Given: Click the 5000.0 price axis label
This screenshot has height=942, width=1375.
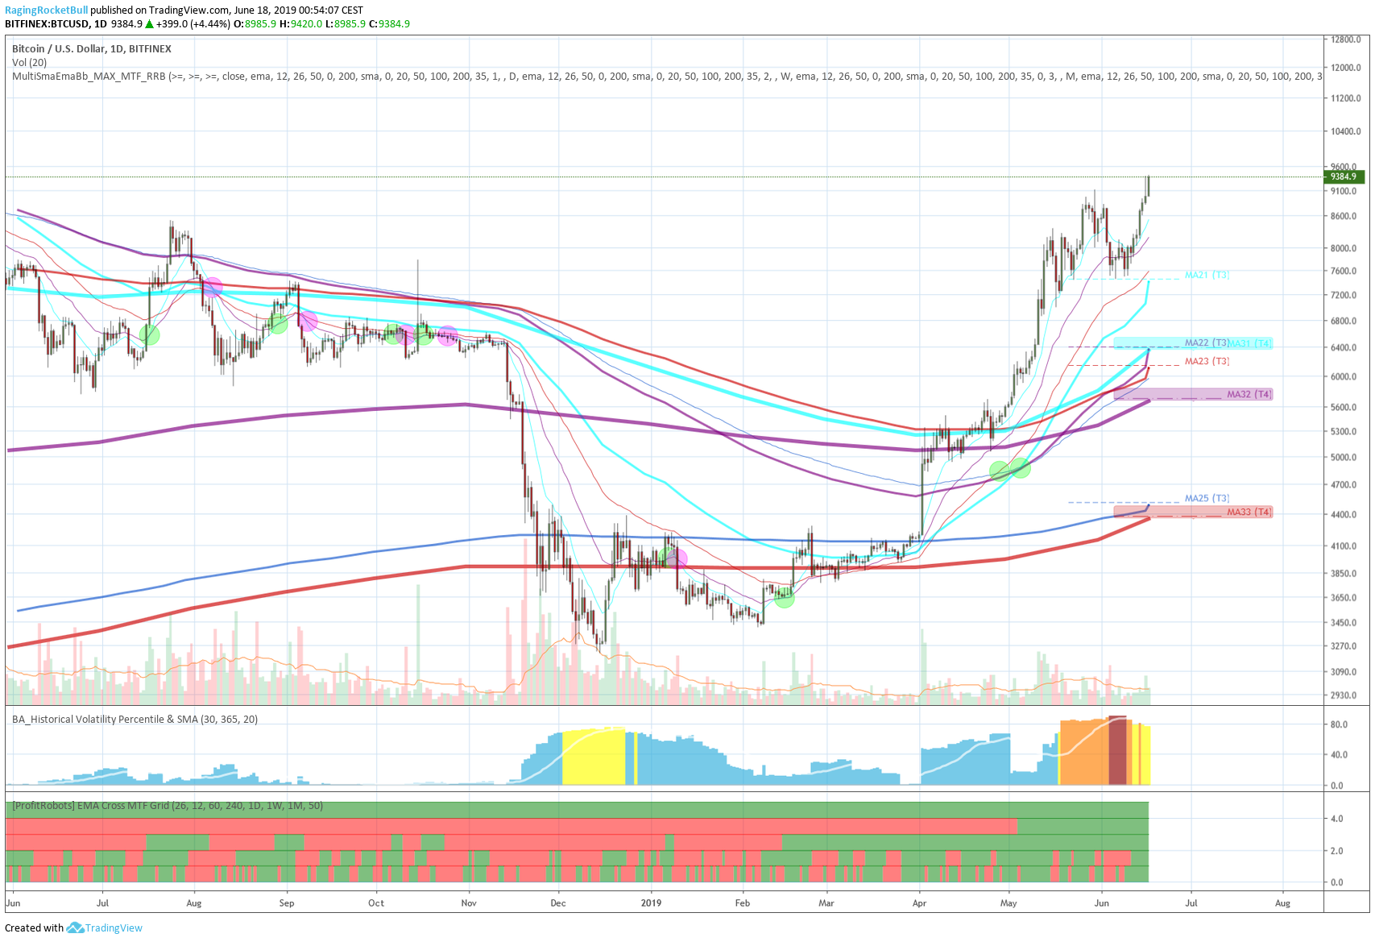Looking at the screenshot, I should point(1344,457).
